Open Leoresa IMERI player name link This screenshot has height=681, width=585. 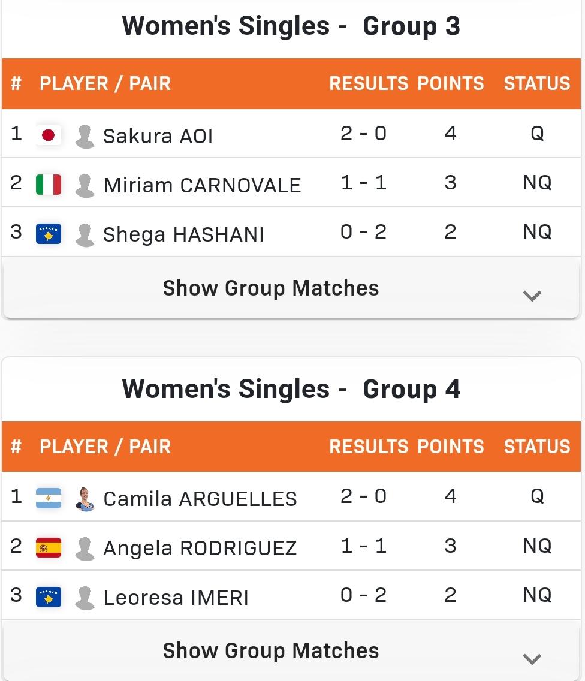(x=176, y=598)
